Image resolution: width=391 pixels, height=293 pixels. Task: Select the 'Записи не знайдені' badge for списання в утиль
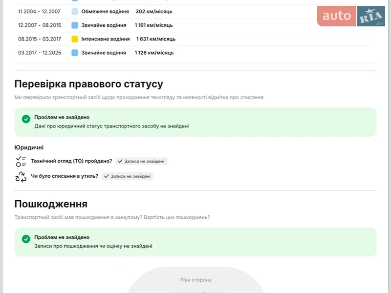tap(128, 176)
